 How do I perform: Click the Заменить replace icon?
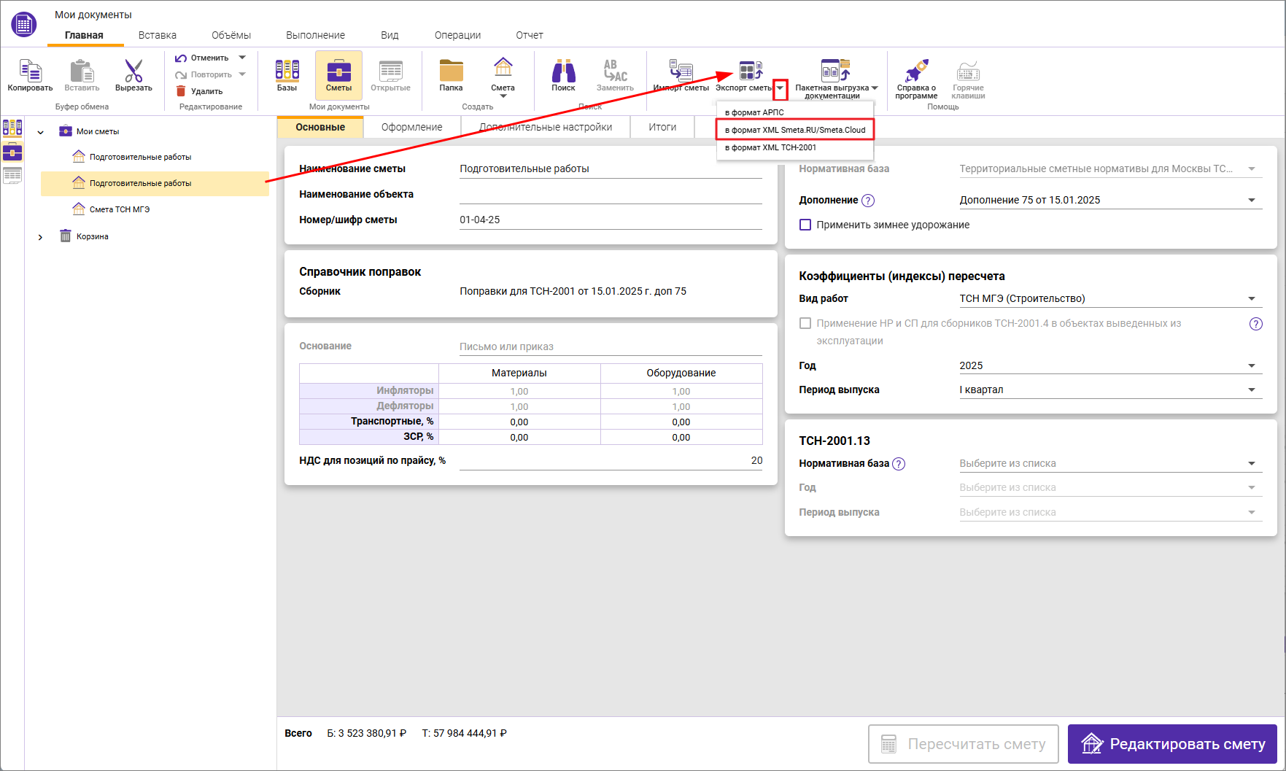615,73
